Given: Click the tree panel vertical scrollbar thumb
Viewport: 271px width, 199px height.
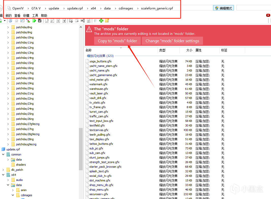Looking at the screenshot, I should coord(81,149).
